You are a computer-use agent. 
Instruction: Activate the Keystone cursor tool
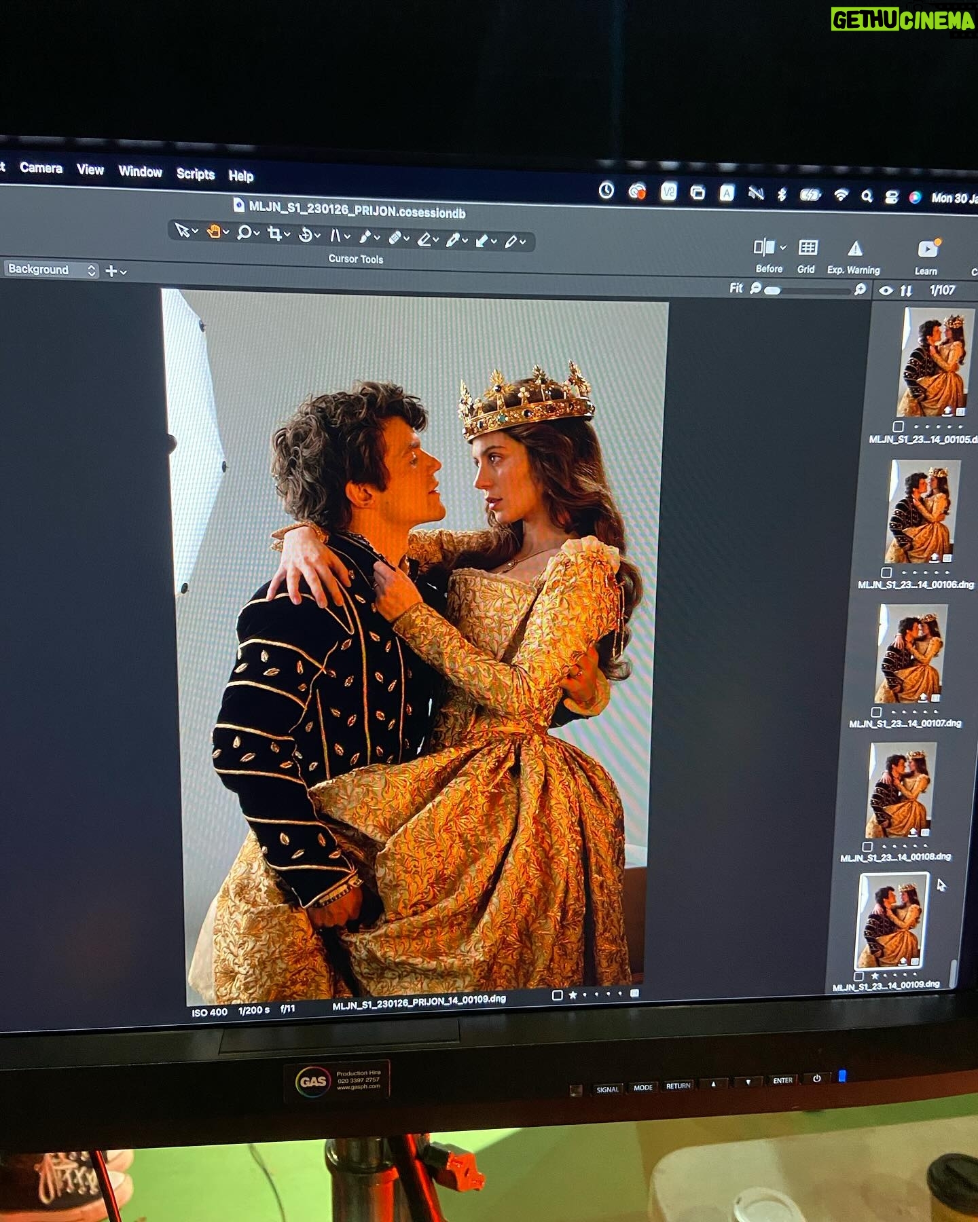tap(336, 236)
